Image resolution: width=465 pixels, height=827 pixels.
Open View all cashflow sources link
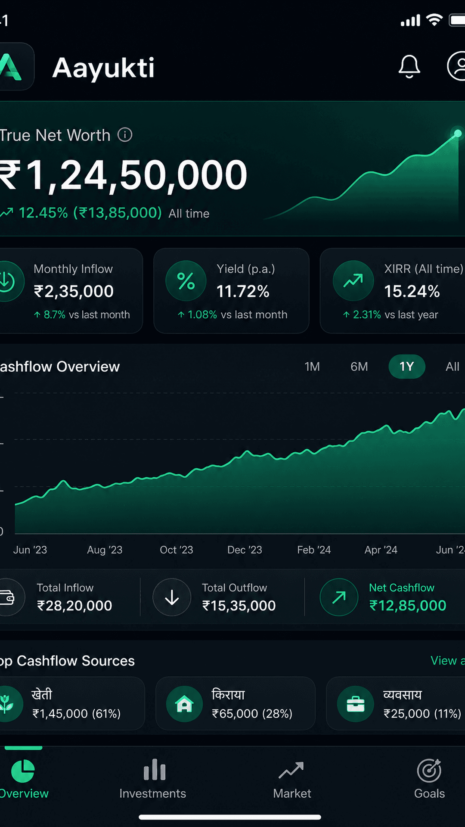(448, 660)
